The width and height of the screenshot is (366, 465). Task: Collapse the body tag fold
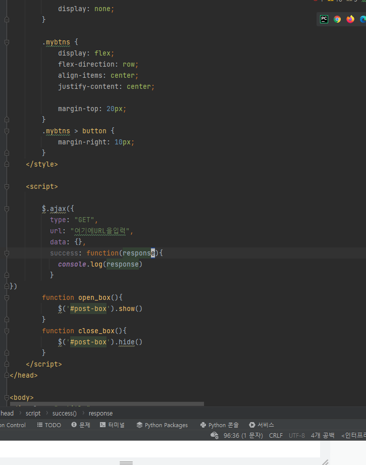[x=7, y=397]
